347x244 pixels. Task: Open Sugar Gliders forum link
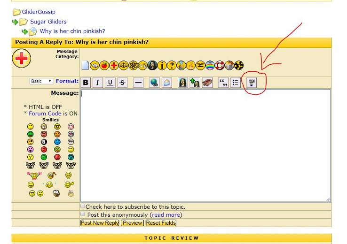48,22
